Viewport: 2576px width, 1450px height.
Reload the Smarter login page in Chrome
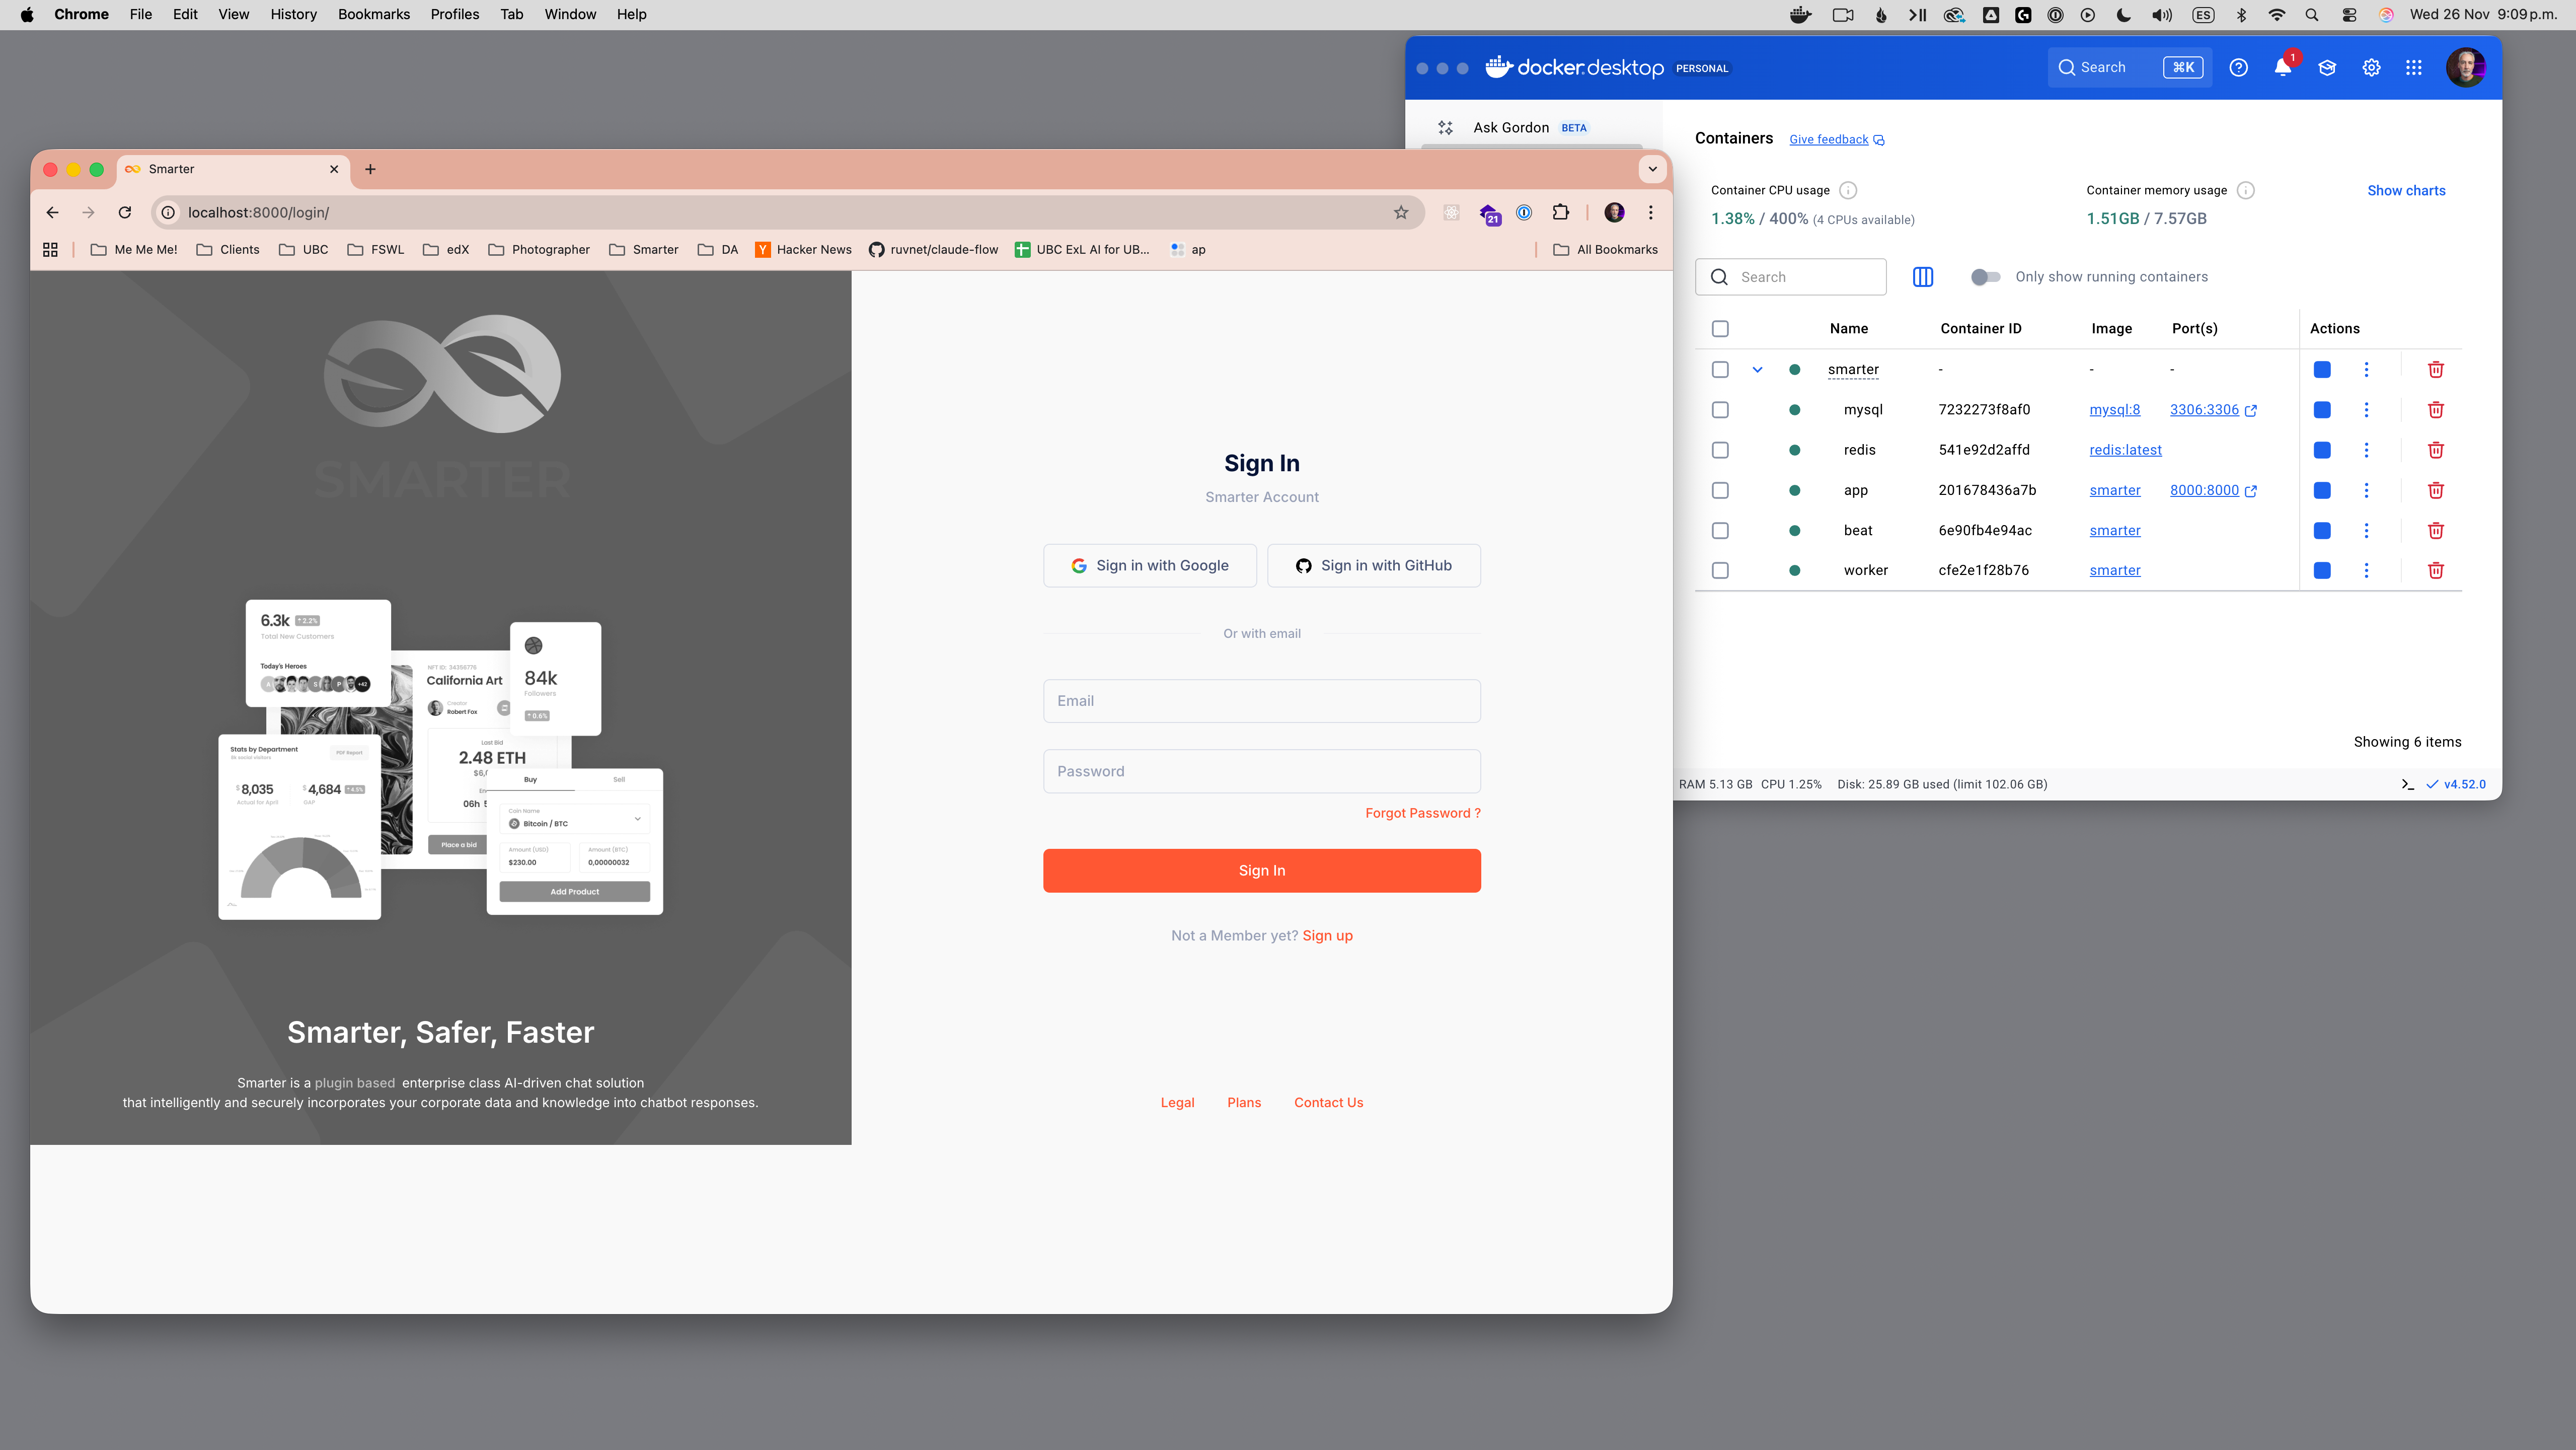pyautogui.click(x=125, y=212)
